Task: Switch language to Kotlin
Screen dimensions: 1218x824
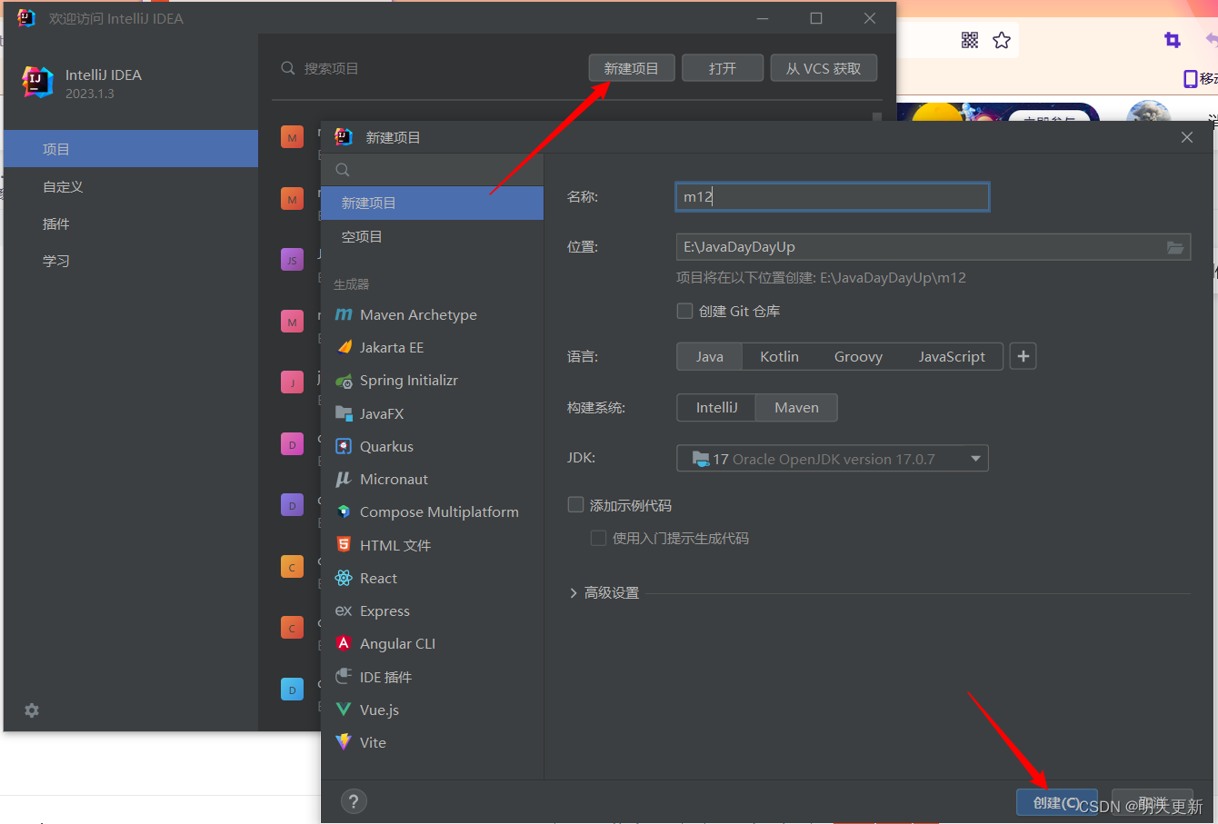Action: coord(779,356)
